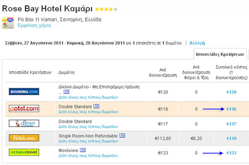The image size is (249, 165).
Task: Click the Αλλαγή link to change dates
Action: [197, 43]
